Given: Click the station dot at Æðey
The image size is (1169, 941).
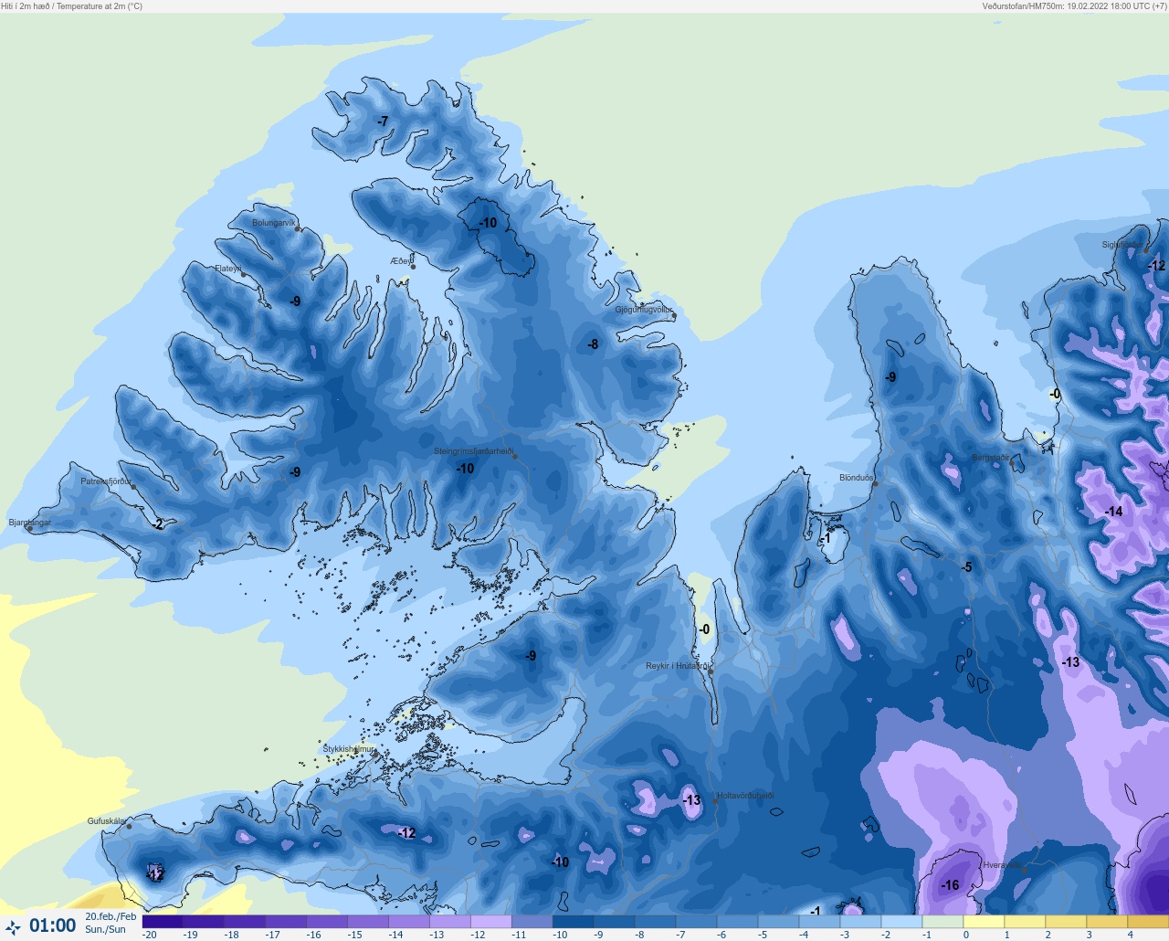Looking at the screenshot, I should tap(413, 267).
